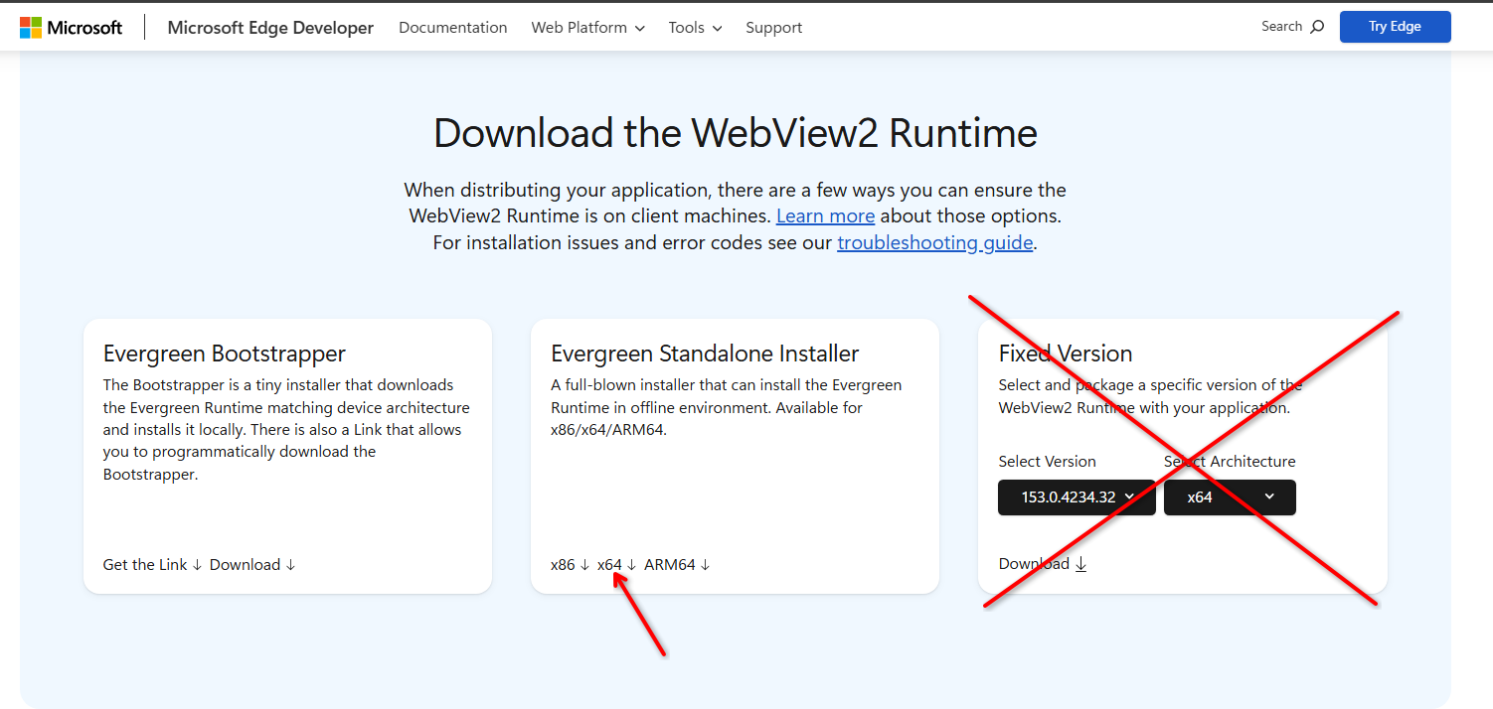Open the Documentation menu item

coord(453,28)
